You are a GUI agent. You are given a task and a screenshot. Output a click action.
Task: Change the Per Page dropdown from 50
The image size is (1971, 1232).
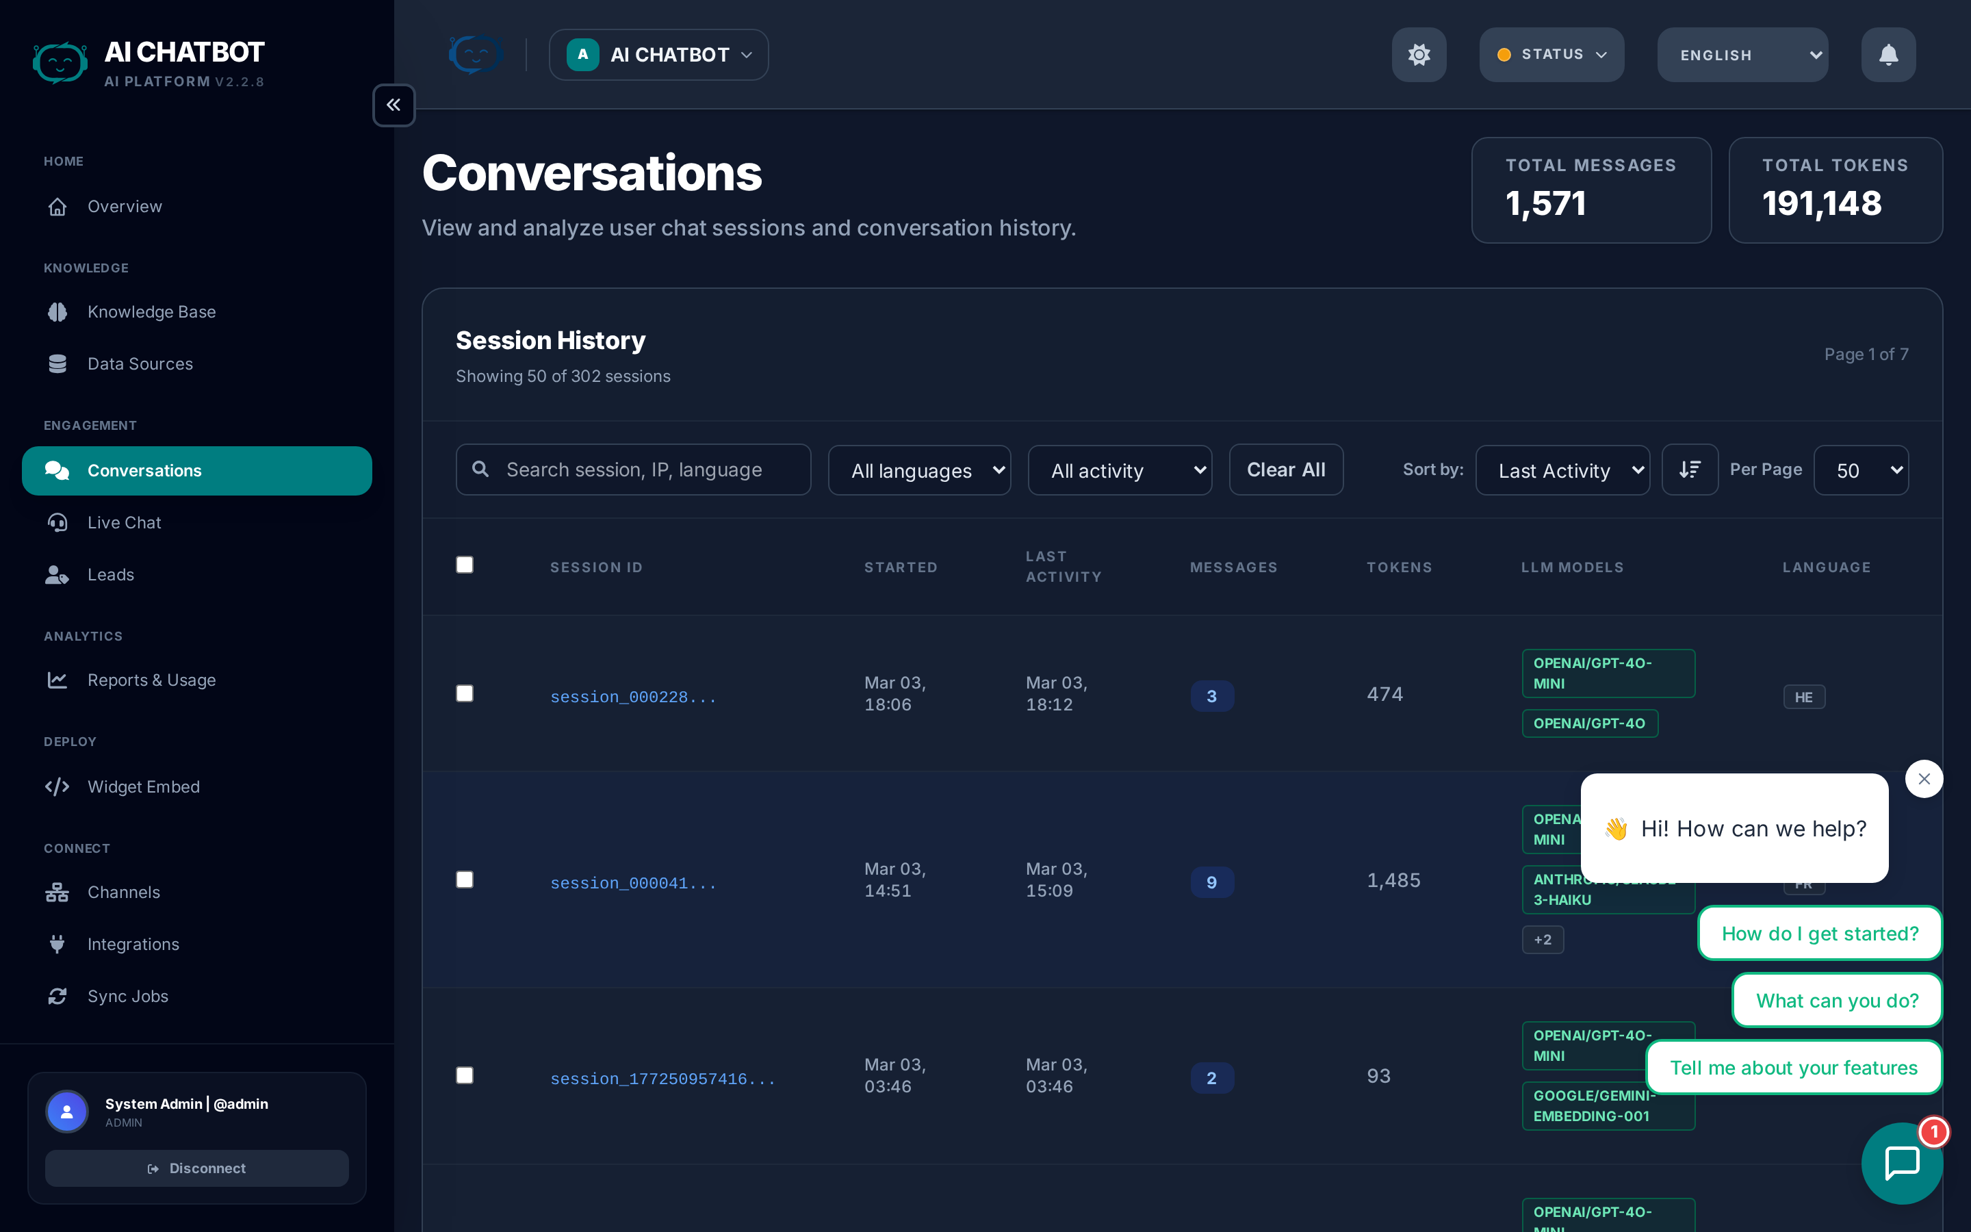point(1861,470)
